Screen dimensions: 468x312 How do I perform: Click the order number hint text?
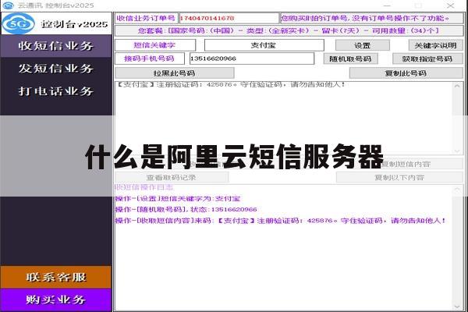(365, 18)
